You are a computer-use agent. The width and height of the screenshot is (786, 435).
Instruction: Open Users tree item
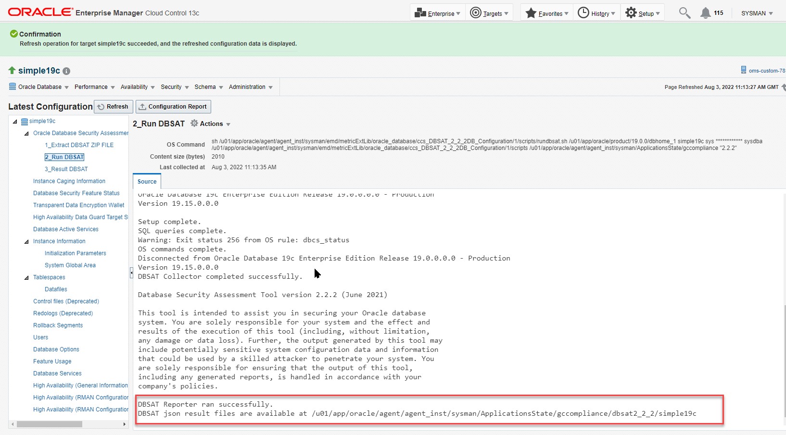click(x=41, y=337)
